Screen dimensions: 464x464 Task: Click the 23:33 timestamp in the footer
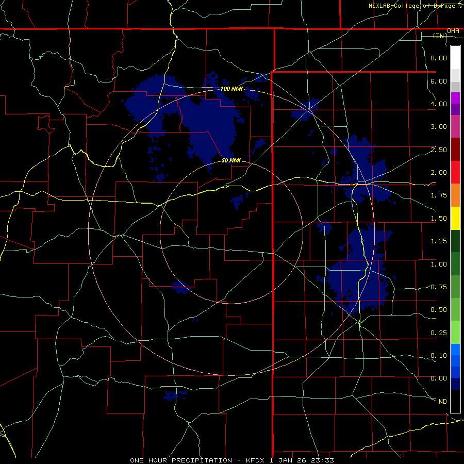pos(322,460)
